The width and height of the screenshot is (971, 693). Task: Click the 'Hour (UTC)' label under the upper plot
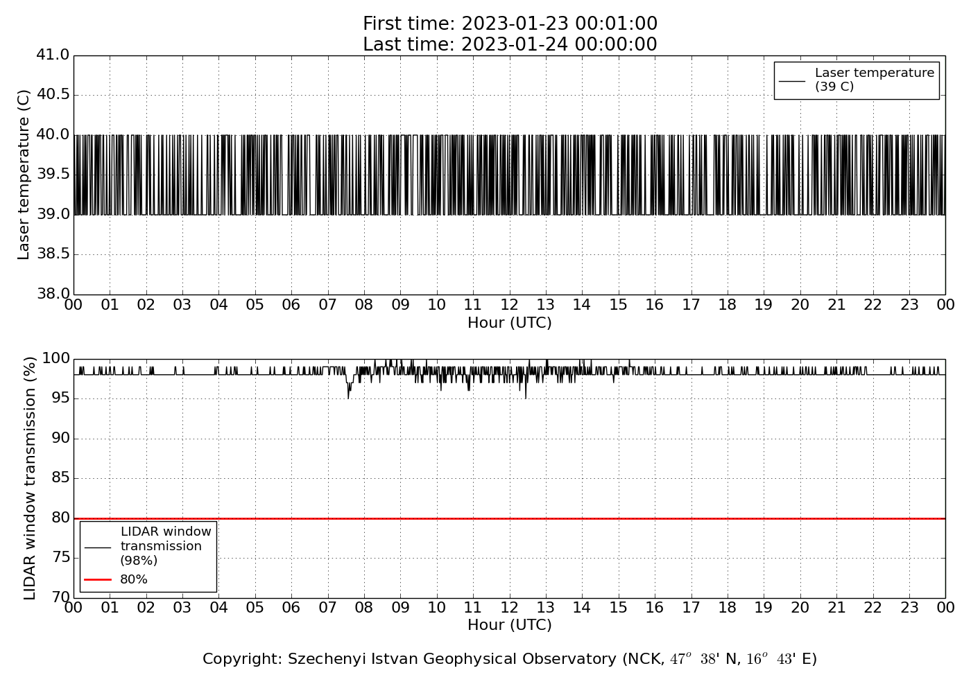[x=510, y=323]
